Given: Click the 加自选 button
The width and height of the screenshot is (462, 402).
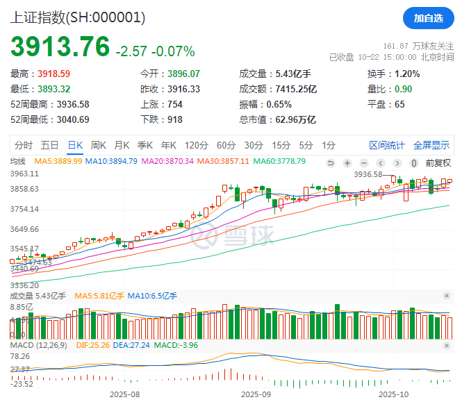Looking at the screenshot, I should (x=428, y=18).
